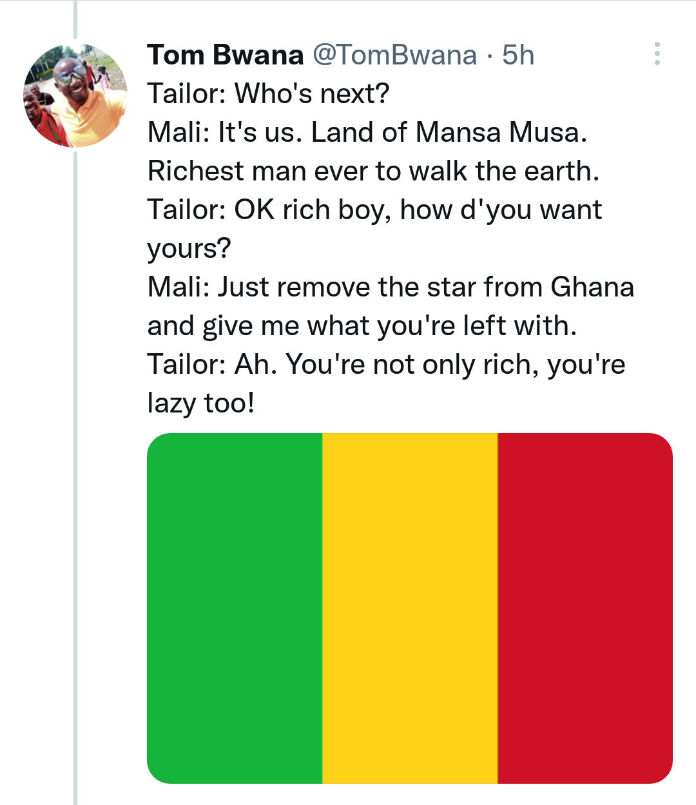Click the "OK rich boy" text line

[x=374, y=210]
